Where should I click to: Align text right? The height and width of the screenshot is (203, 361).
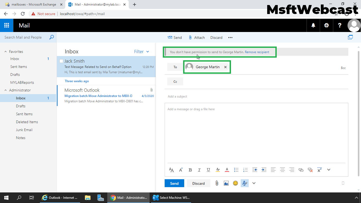coord(292,170)
